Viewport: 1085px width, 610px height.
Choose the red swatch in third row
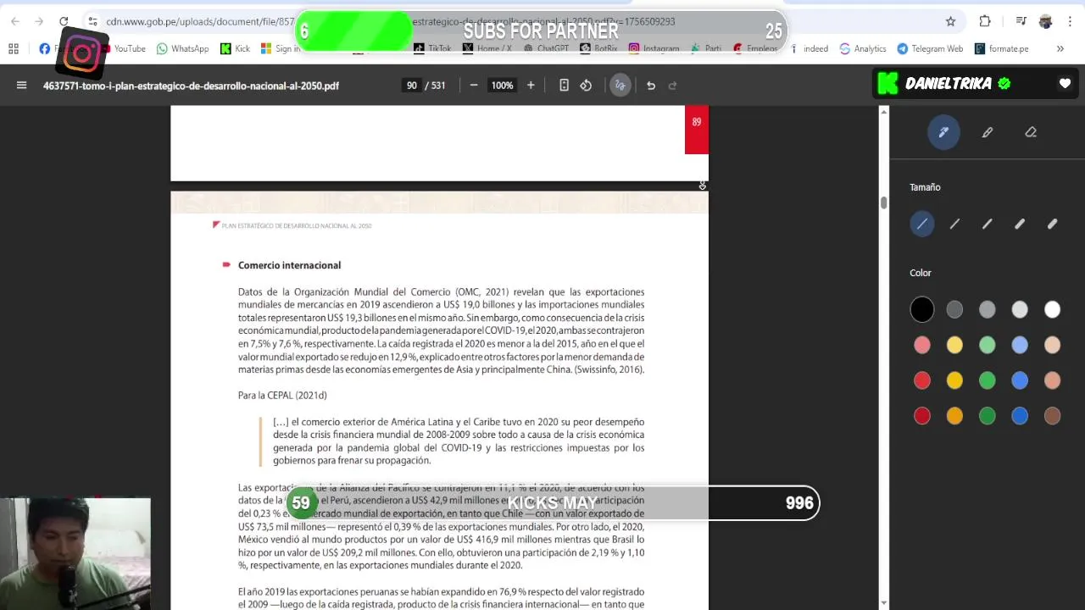[922, 380]
